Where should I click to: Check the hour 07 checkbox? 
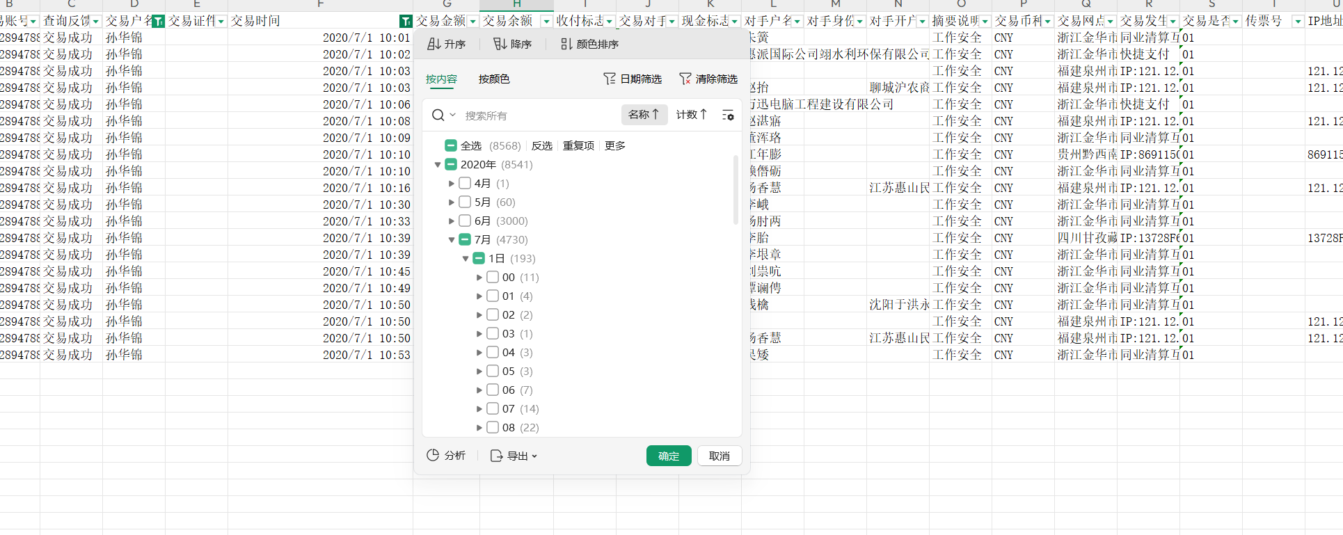493,408
